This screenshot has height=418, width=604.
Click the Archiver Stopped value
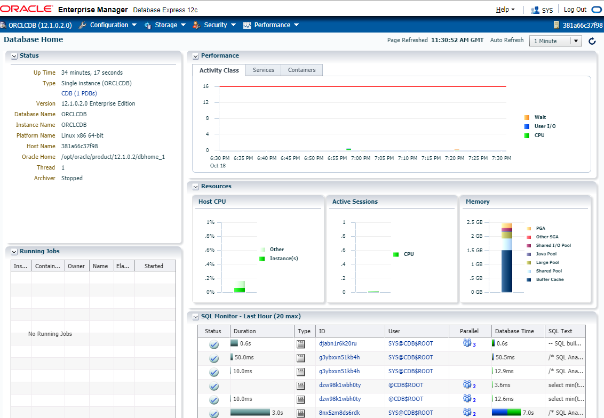coord(72,178)
